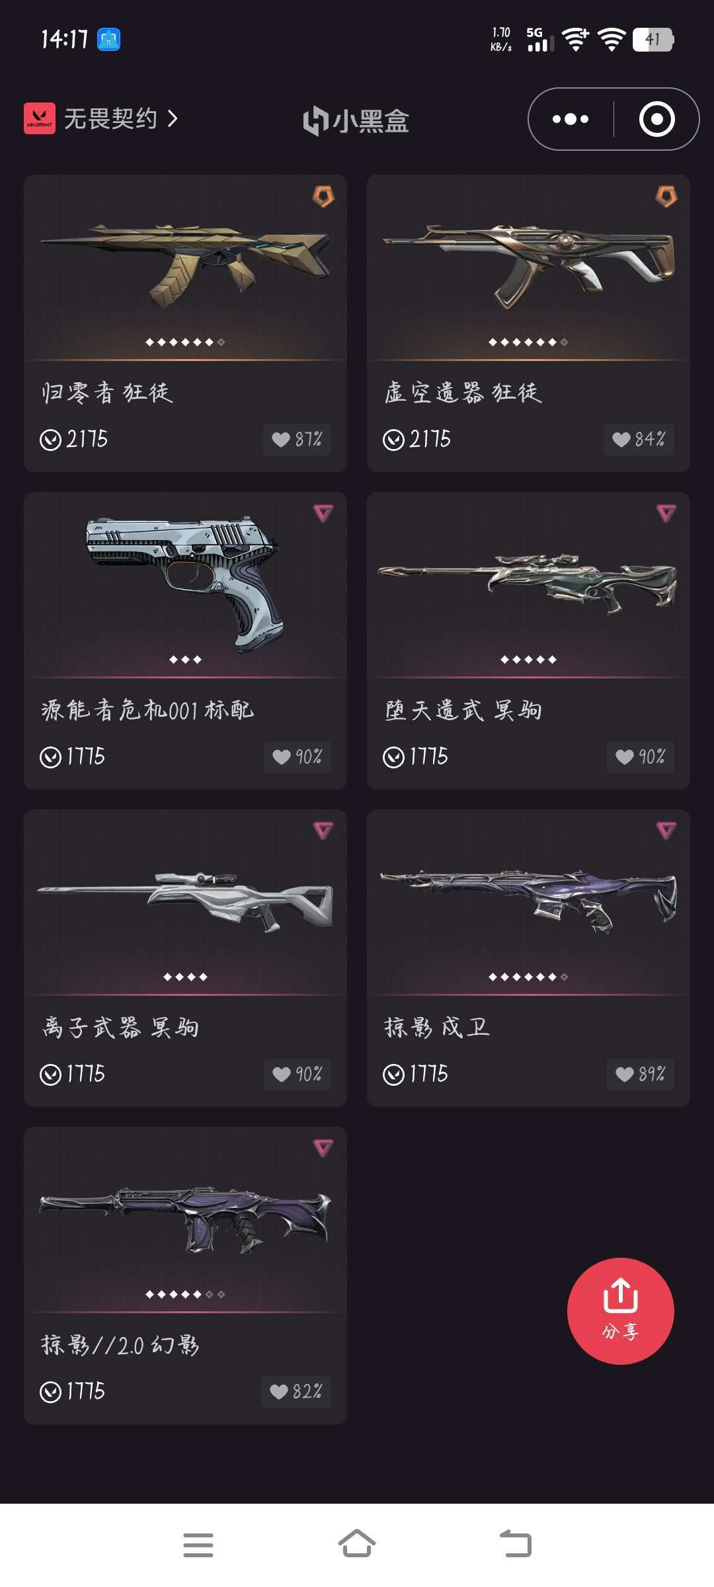
Task: Toggle the 82% heart on 掠影//2.0 幻影
Action: pyautogui.click(x=296, y=1391)
